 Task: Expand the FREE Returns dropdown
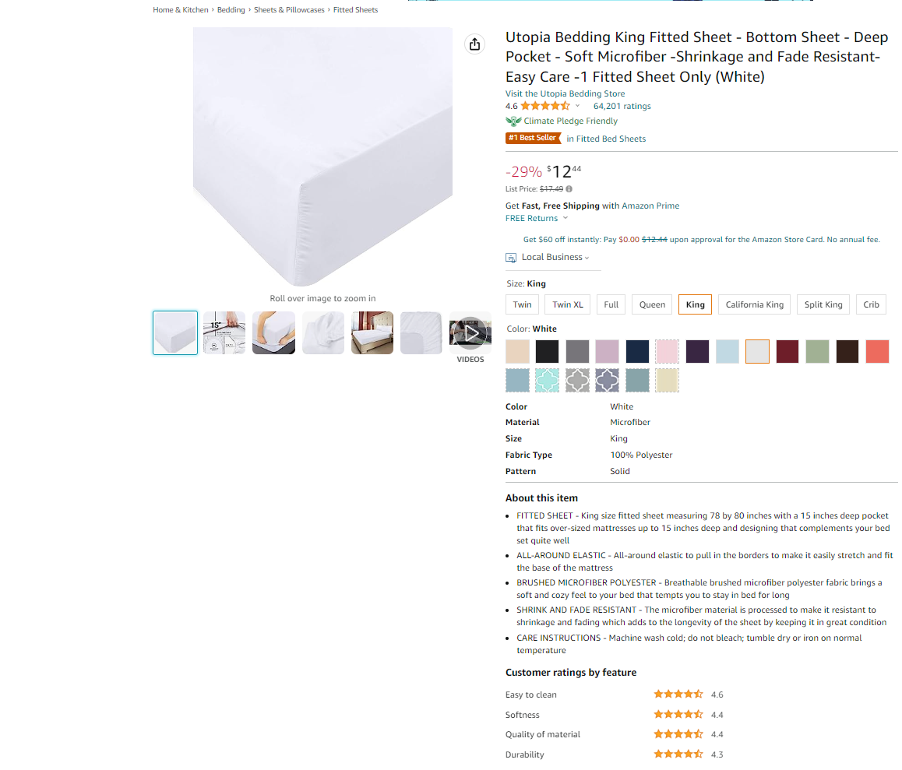click(x=566, y=219)
